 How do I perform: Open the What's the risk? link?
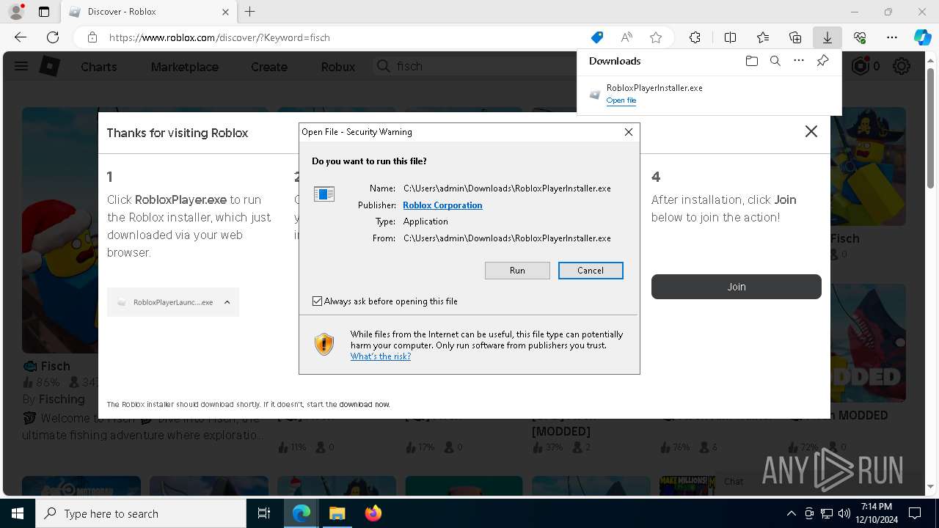click(x=380, y=356)
